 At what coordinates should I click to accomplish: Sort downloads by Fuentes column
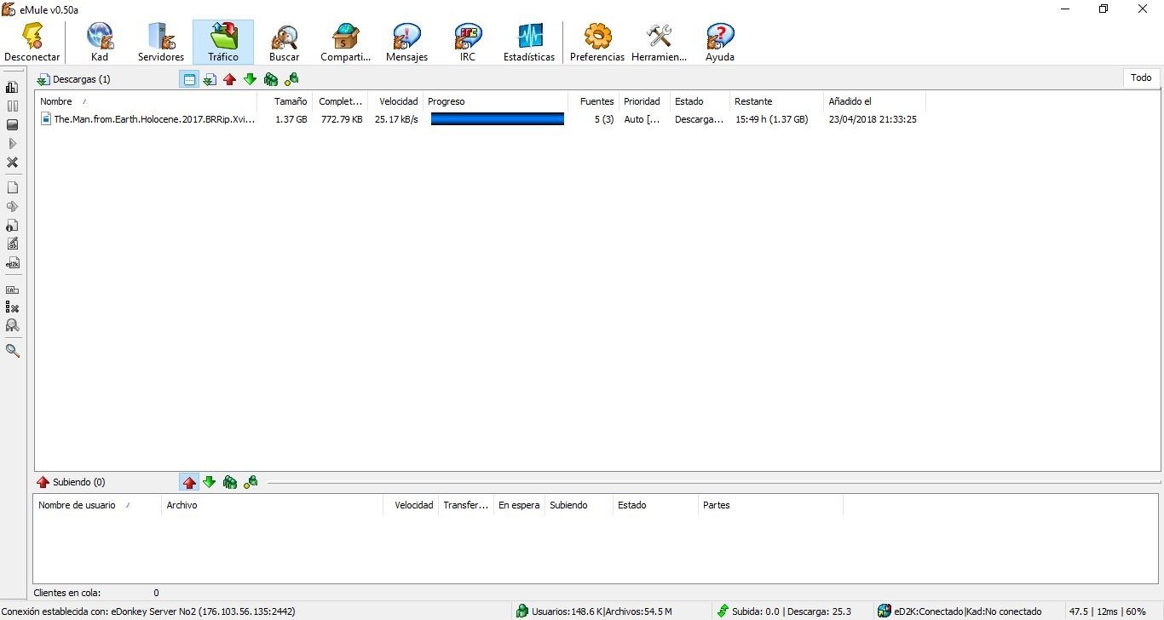(x=593, y=101)
